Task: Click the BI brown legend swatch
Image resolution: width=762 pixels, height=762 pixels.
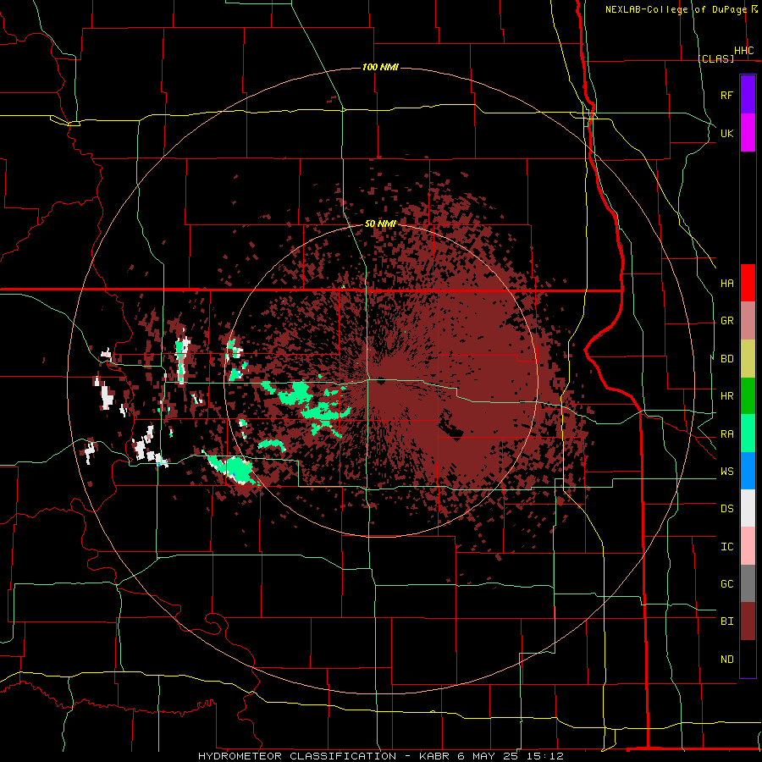Action: pos(748,621)
